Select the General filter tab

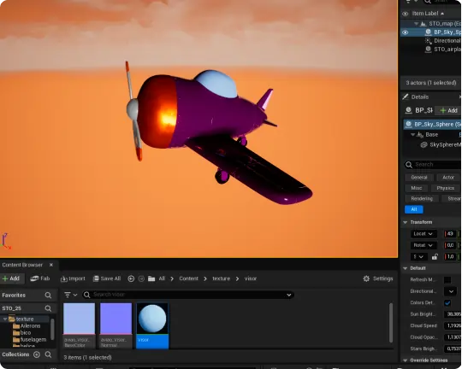pyautogui.click(x=419, y=178)
